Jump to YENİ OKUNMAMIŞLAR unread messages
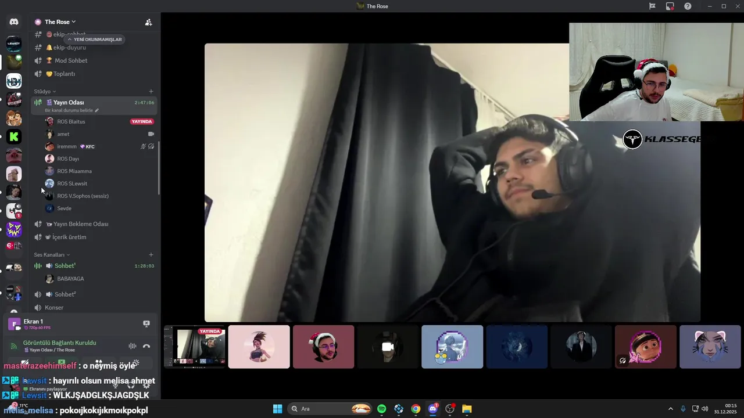This screenshot has height=418, width=744. coord(95,39)
